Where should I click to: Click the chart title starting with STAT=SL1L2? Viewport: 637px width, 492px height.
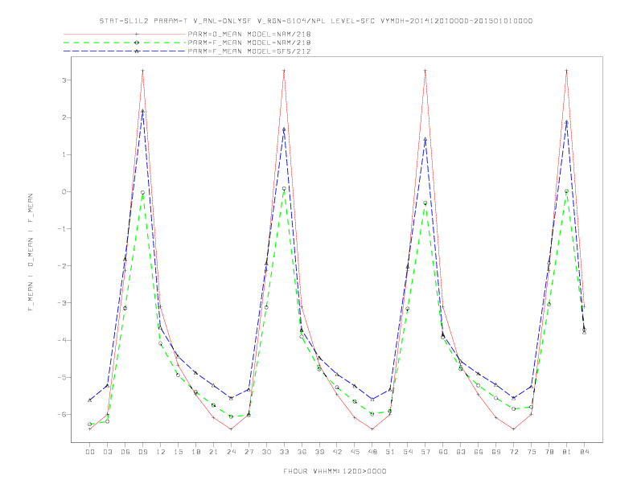click(x=315, y=21)
